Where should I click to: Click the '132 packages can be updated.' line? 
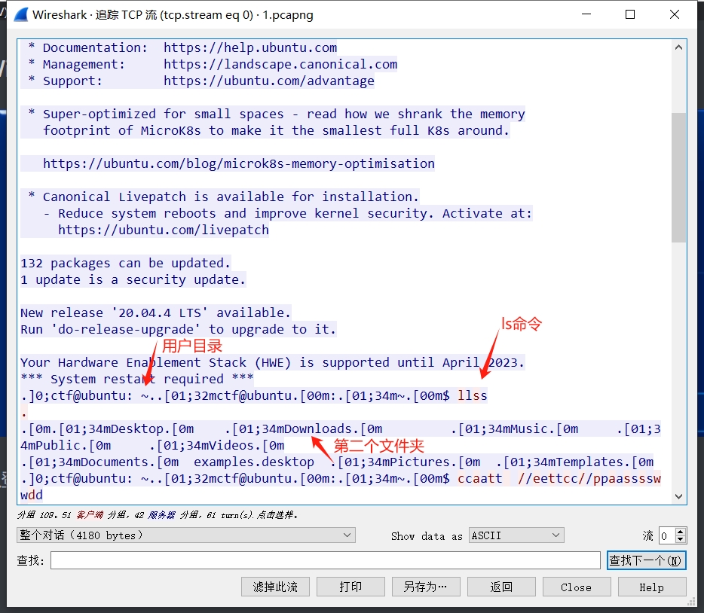coord(126,264)
